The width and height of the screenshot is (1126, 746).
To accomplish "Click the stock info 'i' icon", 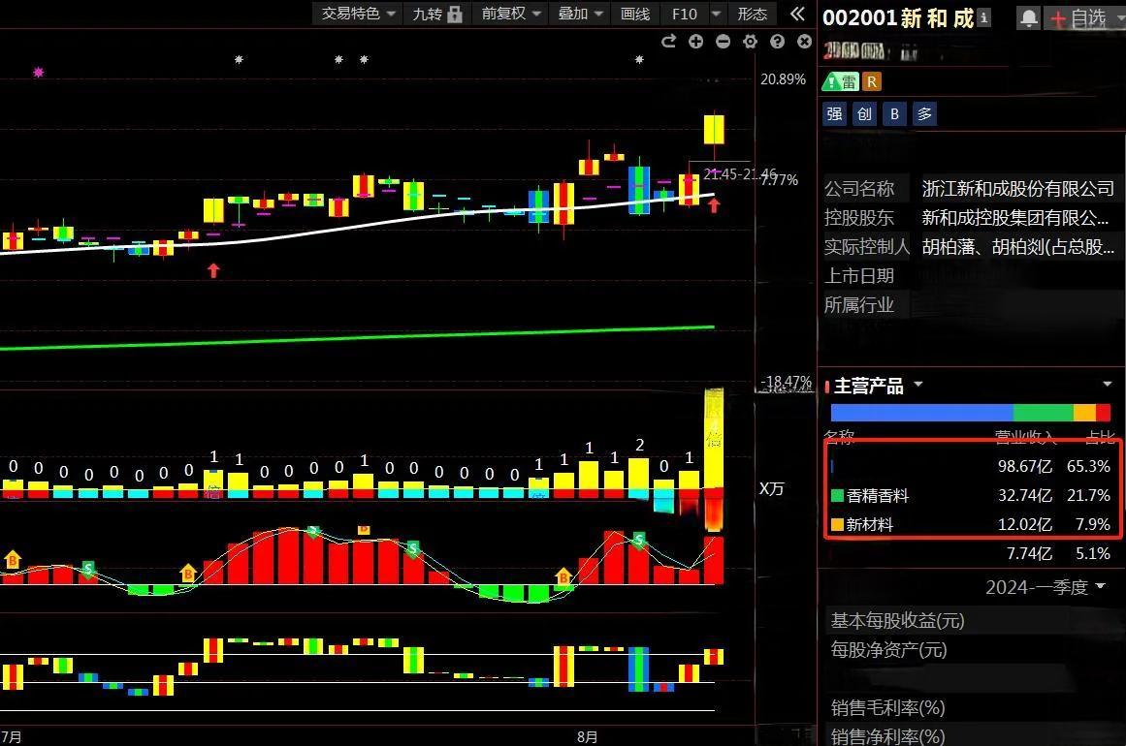I will point(984,17).
